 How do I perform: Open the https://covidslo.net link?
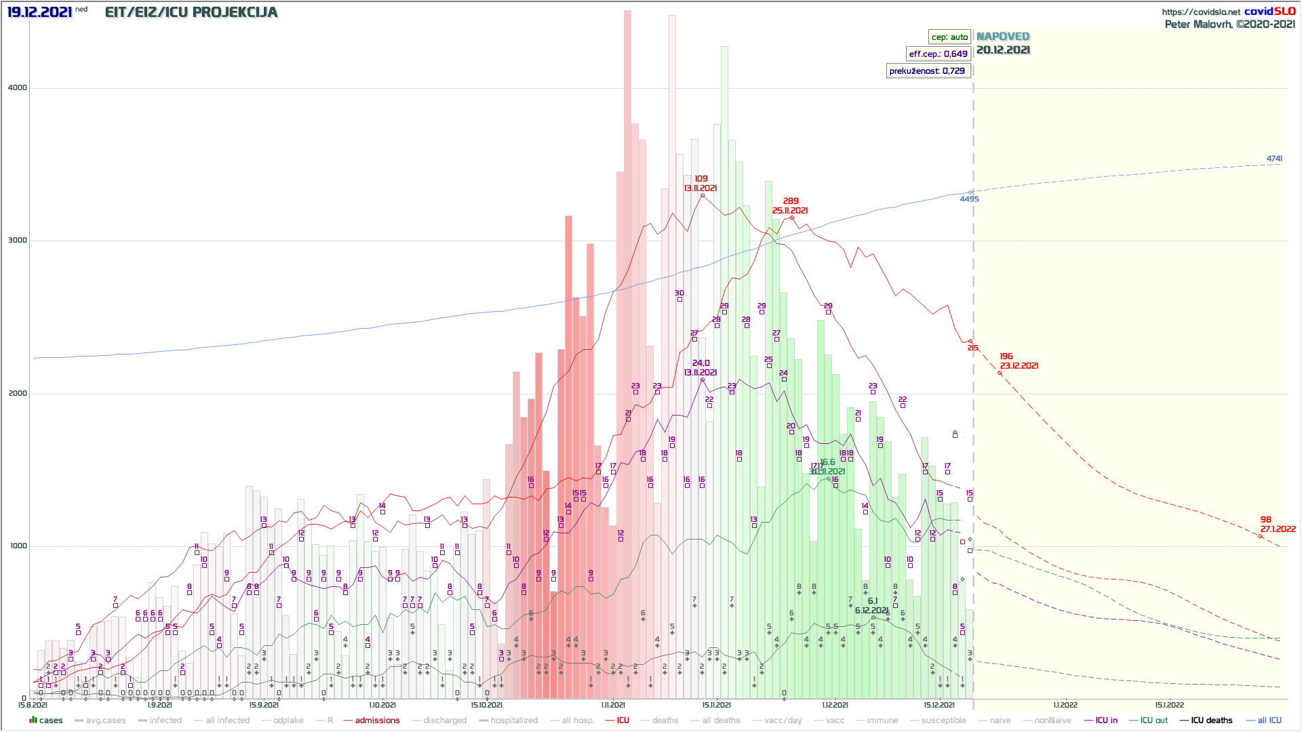[1201, 12]
